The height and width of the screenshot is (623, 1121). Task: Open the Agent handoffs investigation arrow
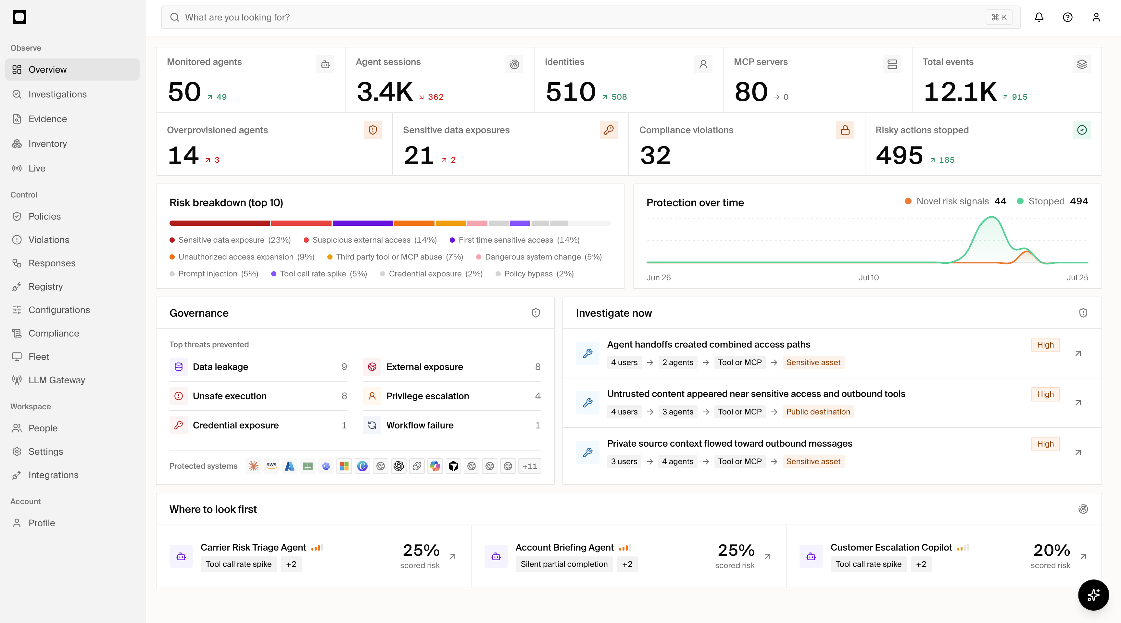1078,353
